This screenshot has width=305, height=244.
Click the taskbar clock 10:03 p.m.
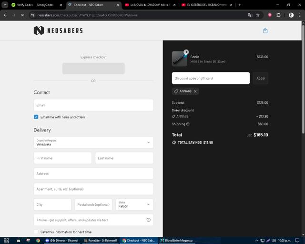click(x=285, y=241)
